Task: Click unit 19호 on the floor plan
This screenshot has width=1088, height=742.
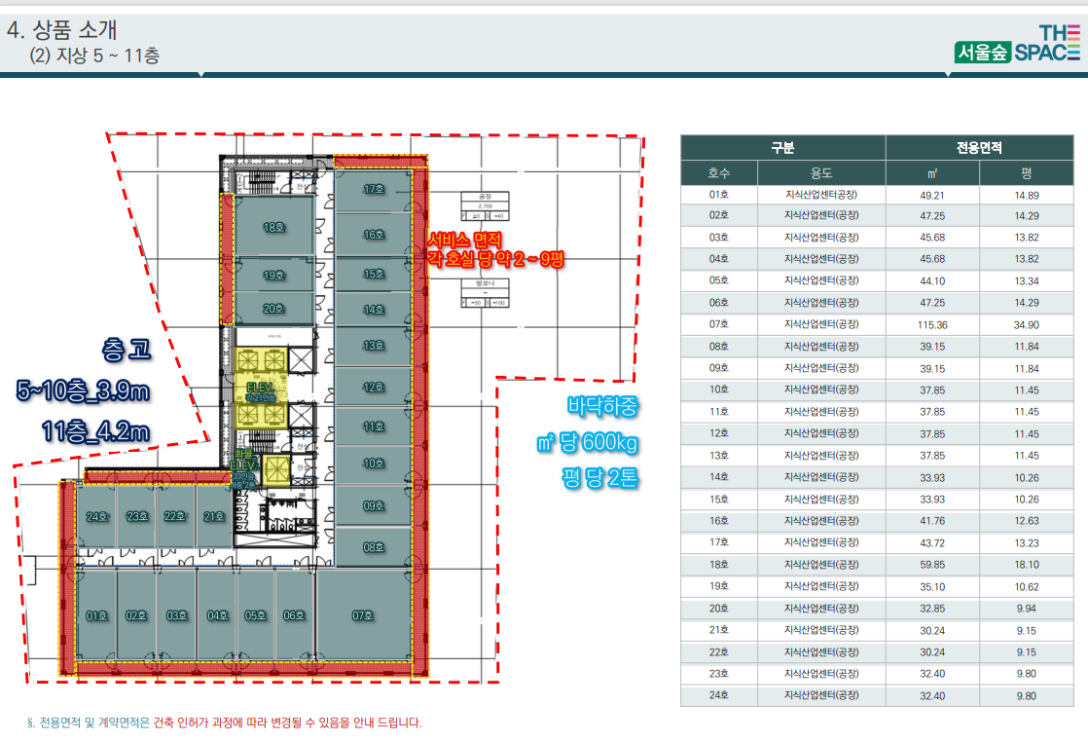Action: coord(274,275)
